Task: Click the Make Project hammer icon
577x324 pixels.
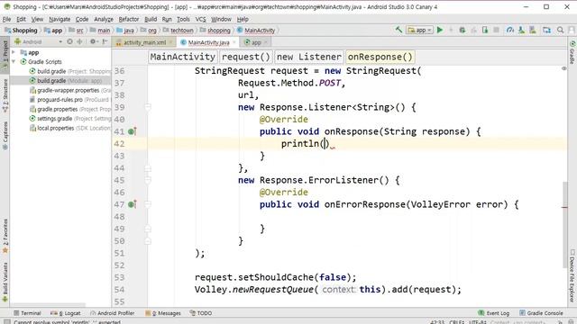Action: (398, 30)
